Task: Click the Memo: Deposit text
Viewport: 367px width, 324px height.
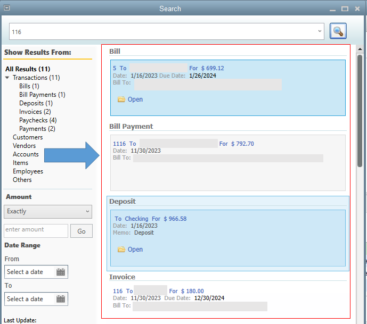Action: pos(133,232)
